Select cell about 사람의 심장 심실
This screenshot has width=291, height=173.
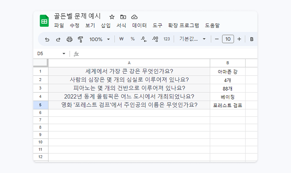tap(129, 80)
